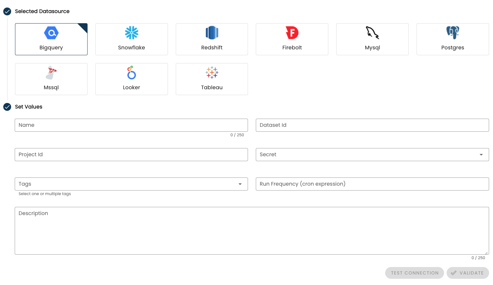Focus the Run Frequency cron expression field
Viewport: 493px width, 285px height.
pos(372,184)
